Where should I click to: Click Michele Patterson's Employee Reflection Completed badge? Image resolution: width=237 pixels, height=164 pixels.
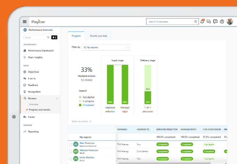pyautogui.click(x=162, y=151)
